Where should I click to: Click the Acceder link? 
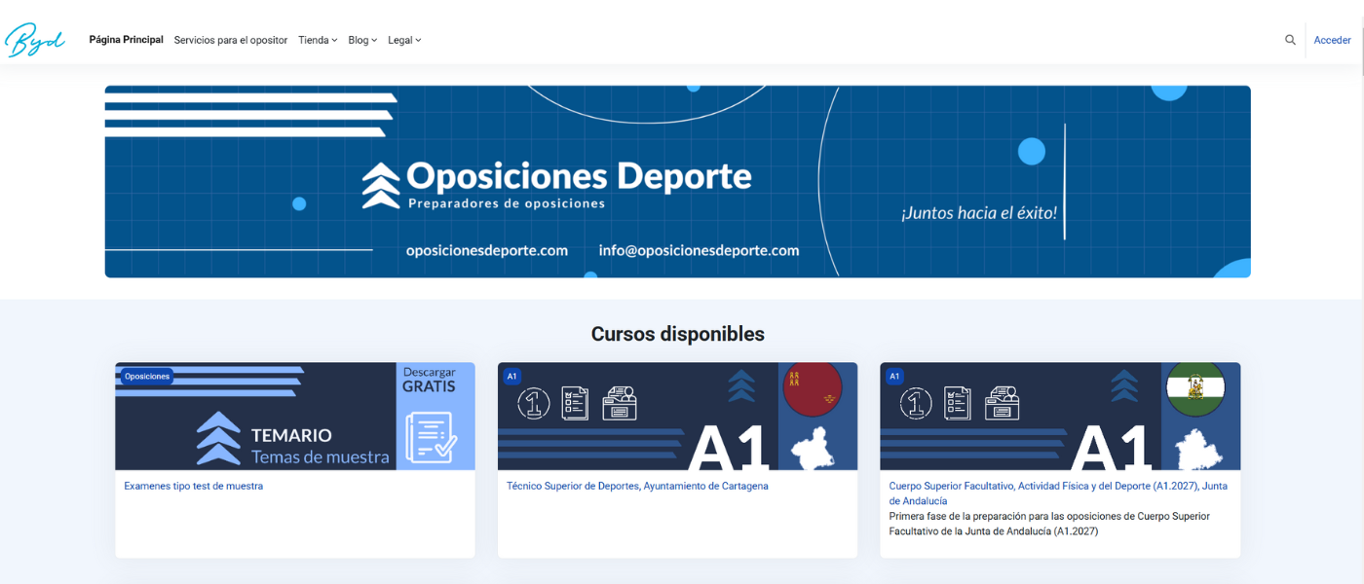tap(1332, 40)
